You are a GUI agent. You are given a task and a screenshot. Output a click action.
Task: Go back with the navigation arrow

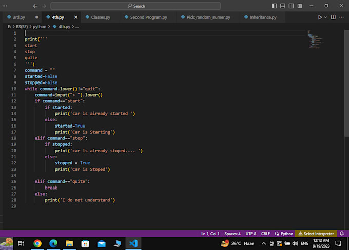pos(35,6)
